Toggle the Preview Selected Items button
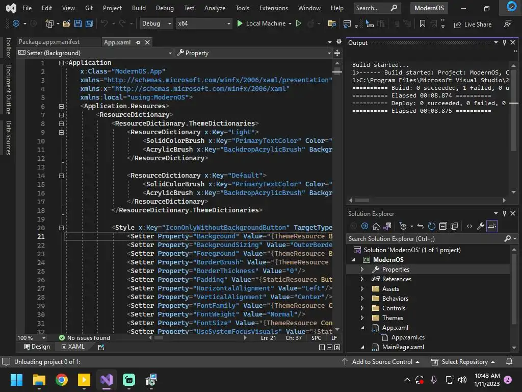The image size is (522, 392). (x=492, y=226)
